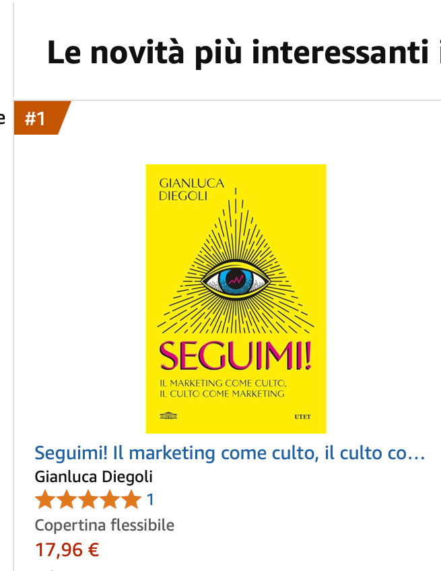
Task: Click the fifth orange rating star
Action: coord(131,499)
